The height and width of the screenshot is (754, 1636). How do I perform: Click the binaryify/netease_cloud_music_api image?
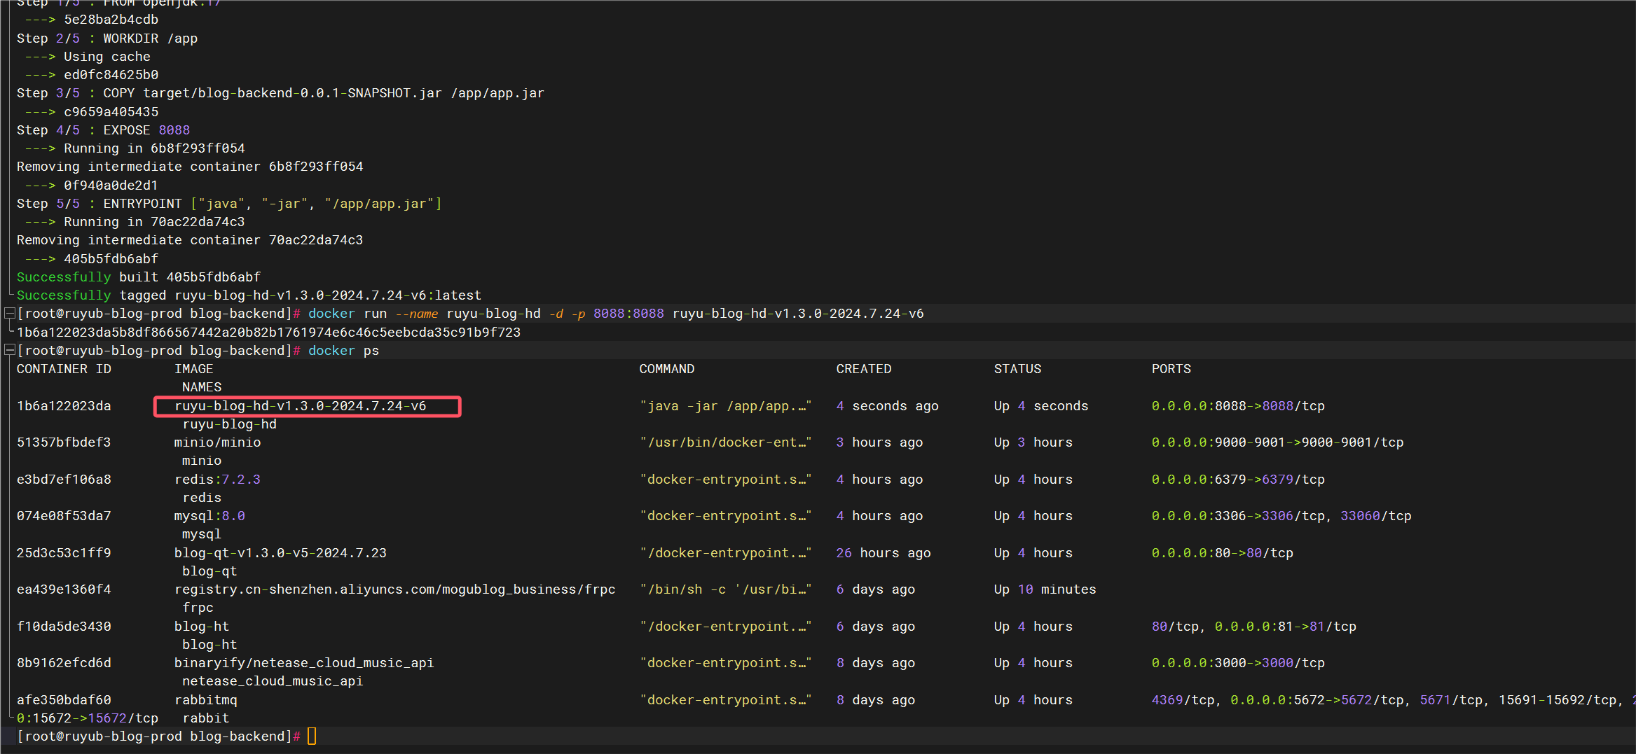tap(304, 663)
